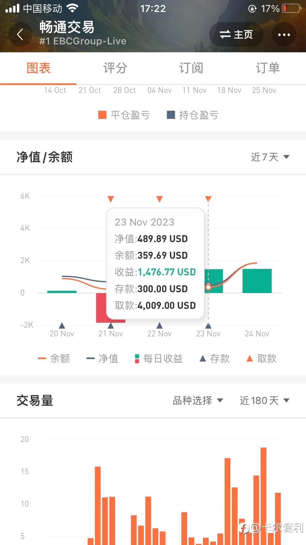Expand the 近7天 period dropdown

click(x=270, y=157)
